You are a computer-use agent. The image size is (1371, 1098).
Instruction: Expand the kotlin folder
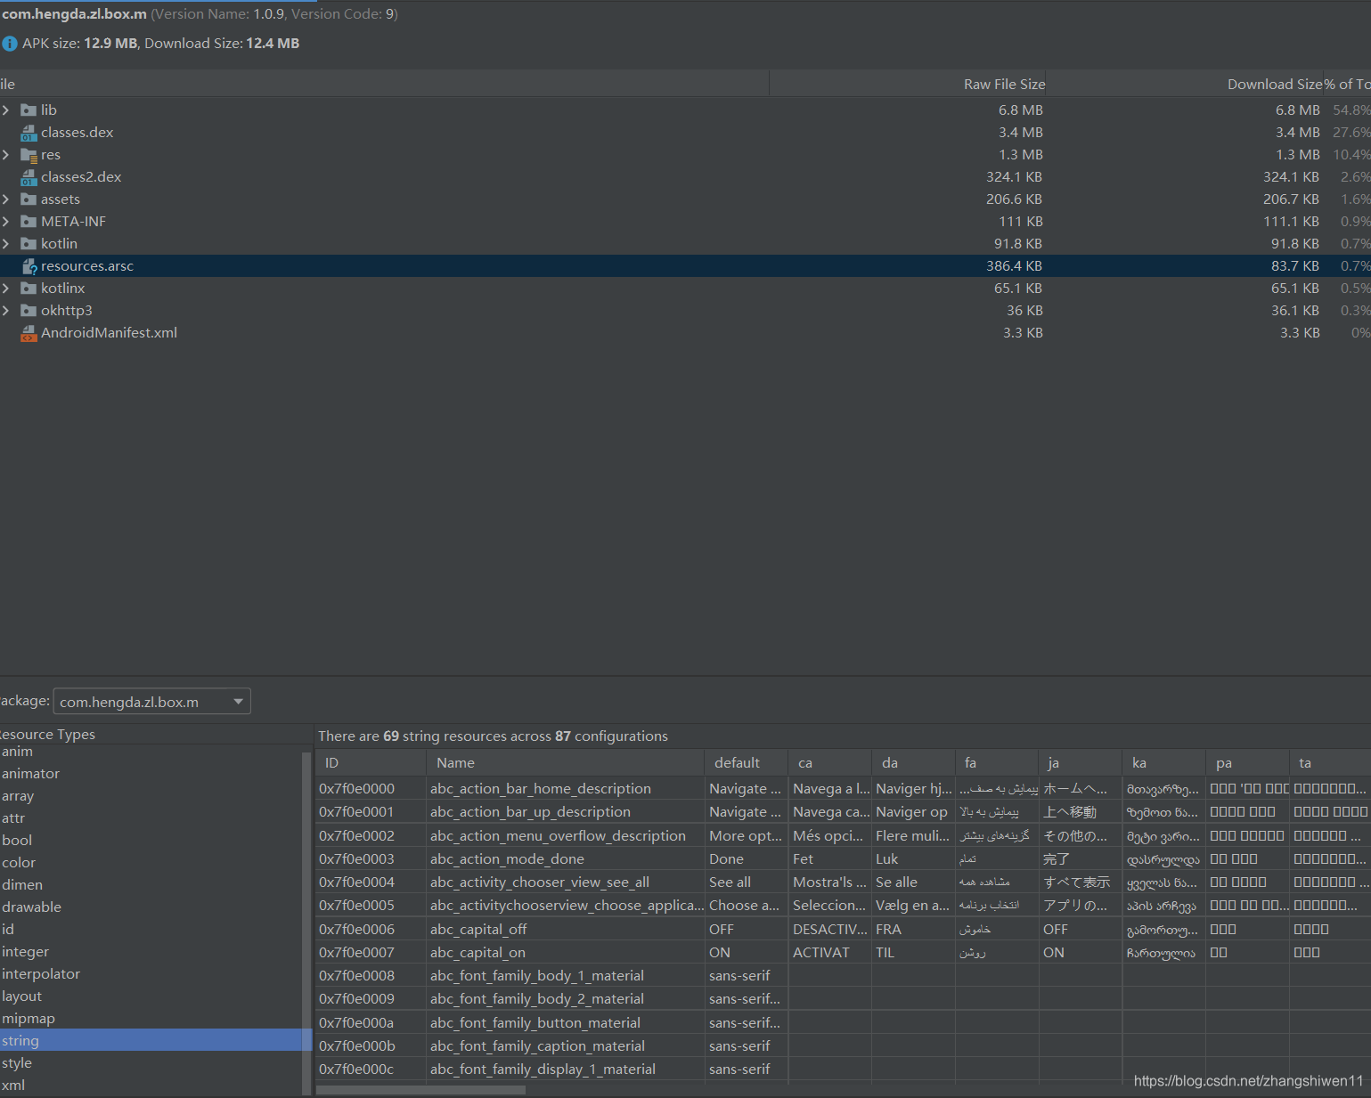pyautogui.click(x=6, y=244)
